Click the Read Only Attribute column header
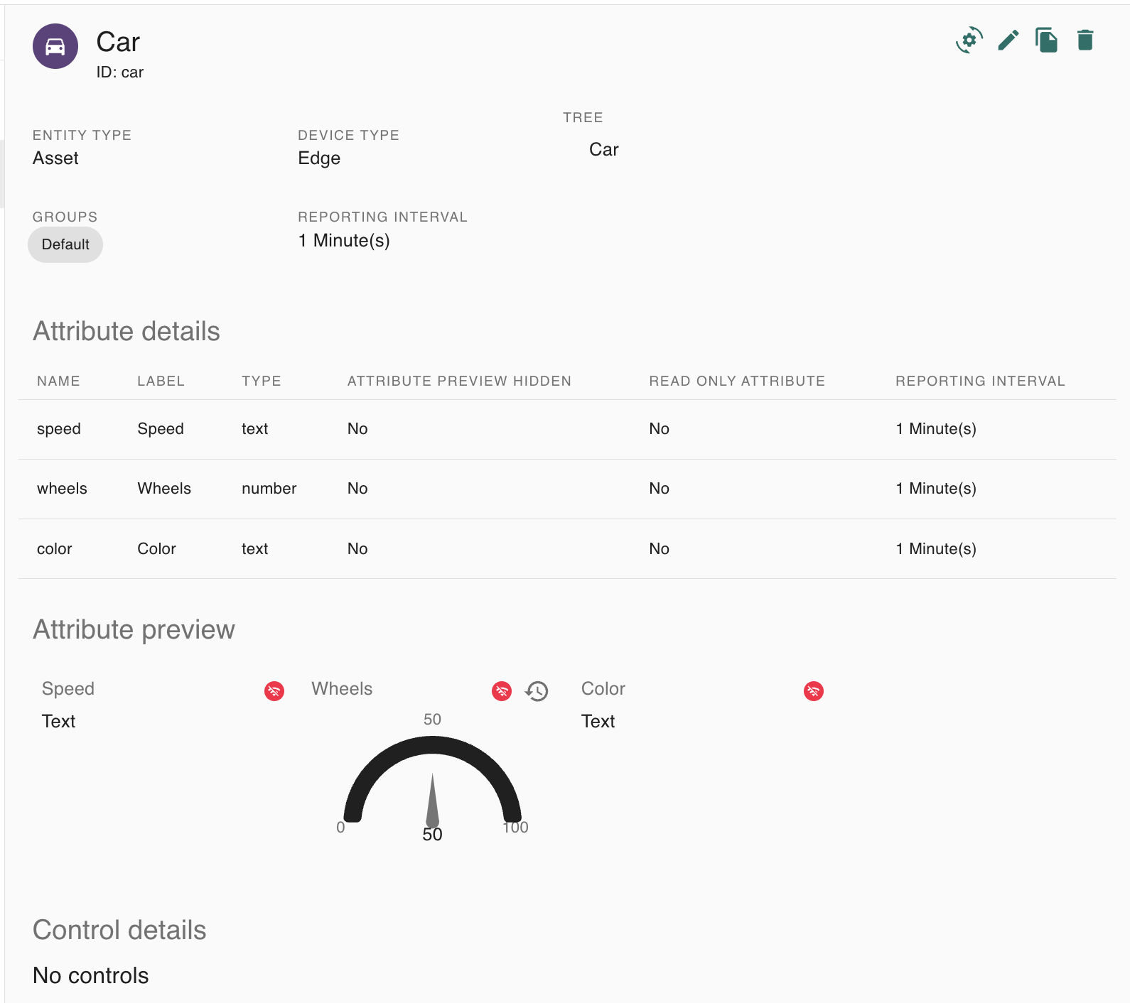1130x1003 pixels. [x=737, y=381]
